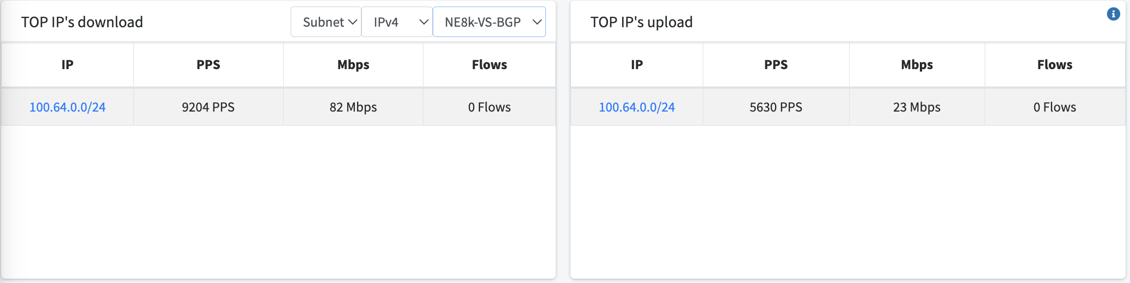Screen dimensions: 1130x283
Task: Click the blue info icon
Action: pos(1113,14)
